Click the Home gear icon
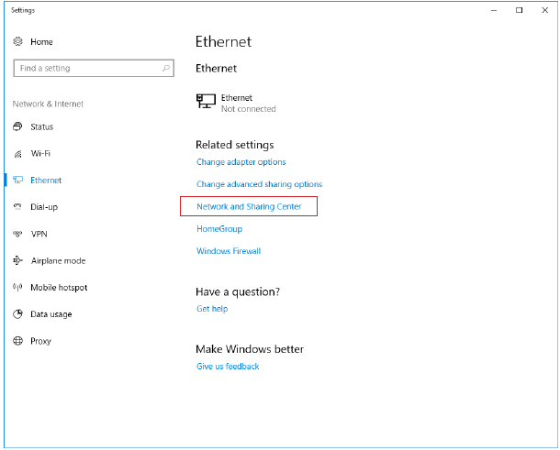Viewport: 560px width, 450px height. (x=17, y=41)
